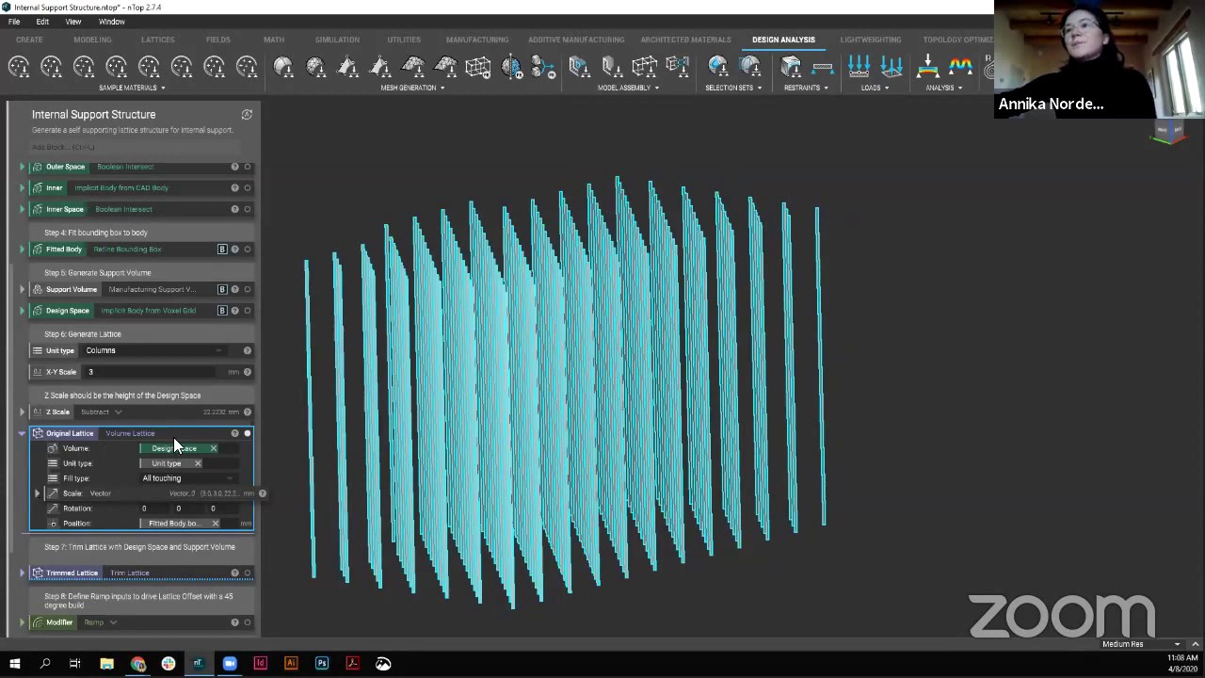This screenshot has height=678, width=1205.
Task: Hide the Original Lattice block
Action: [x=248, y=433]
